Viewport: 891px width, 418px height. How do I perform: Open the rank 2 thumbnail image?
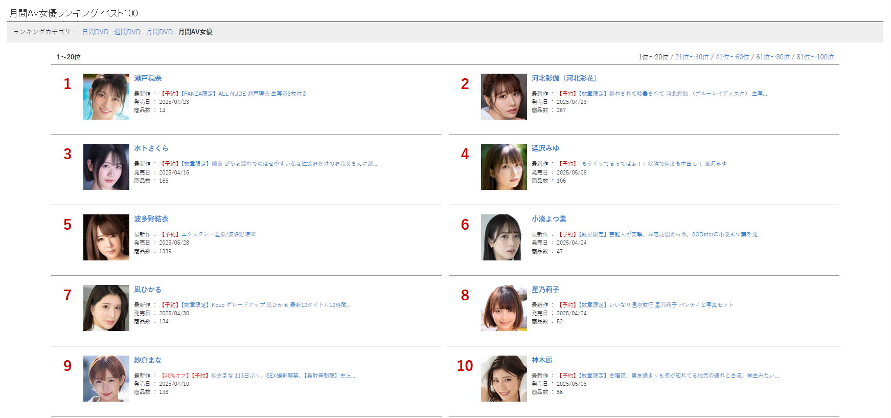[x=504, y=97]
